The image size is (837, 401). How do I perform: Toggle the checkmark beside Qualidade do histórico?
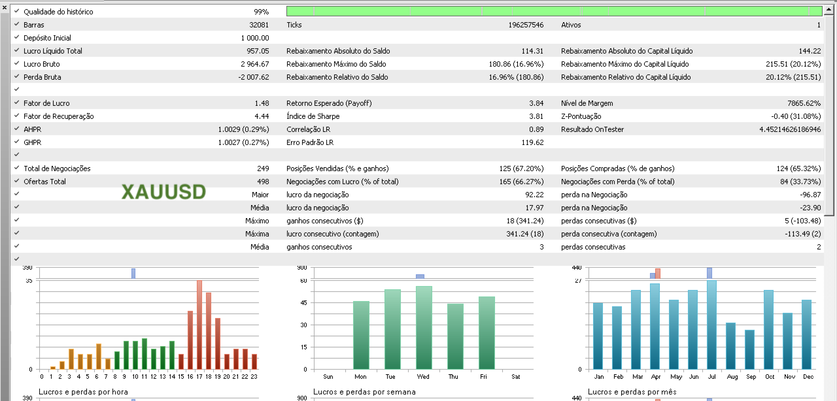17,11
